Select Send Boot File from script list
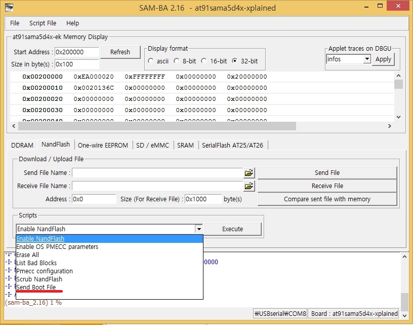The width and height of the screenshot is (413, 325). [36, 287]
